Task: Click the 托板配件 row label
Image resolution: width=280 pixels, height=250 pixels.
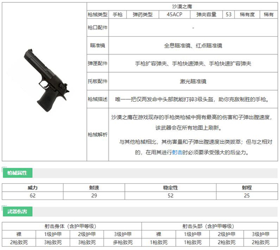Action: tap(97, 81)
